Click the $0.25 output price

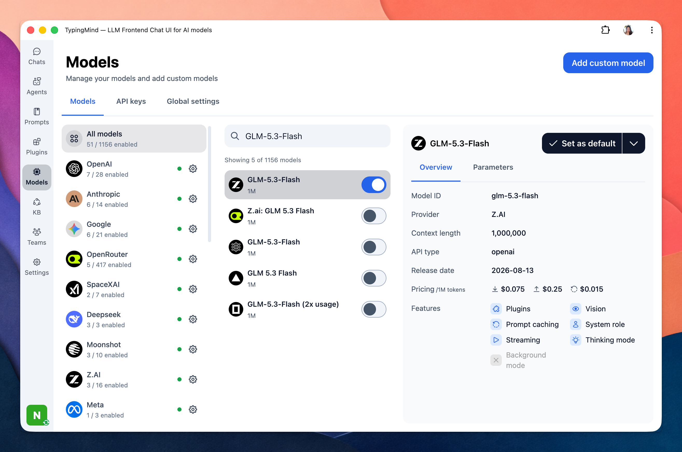point(552,289)
